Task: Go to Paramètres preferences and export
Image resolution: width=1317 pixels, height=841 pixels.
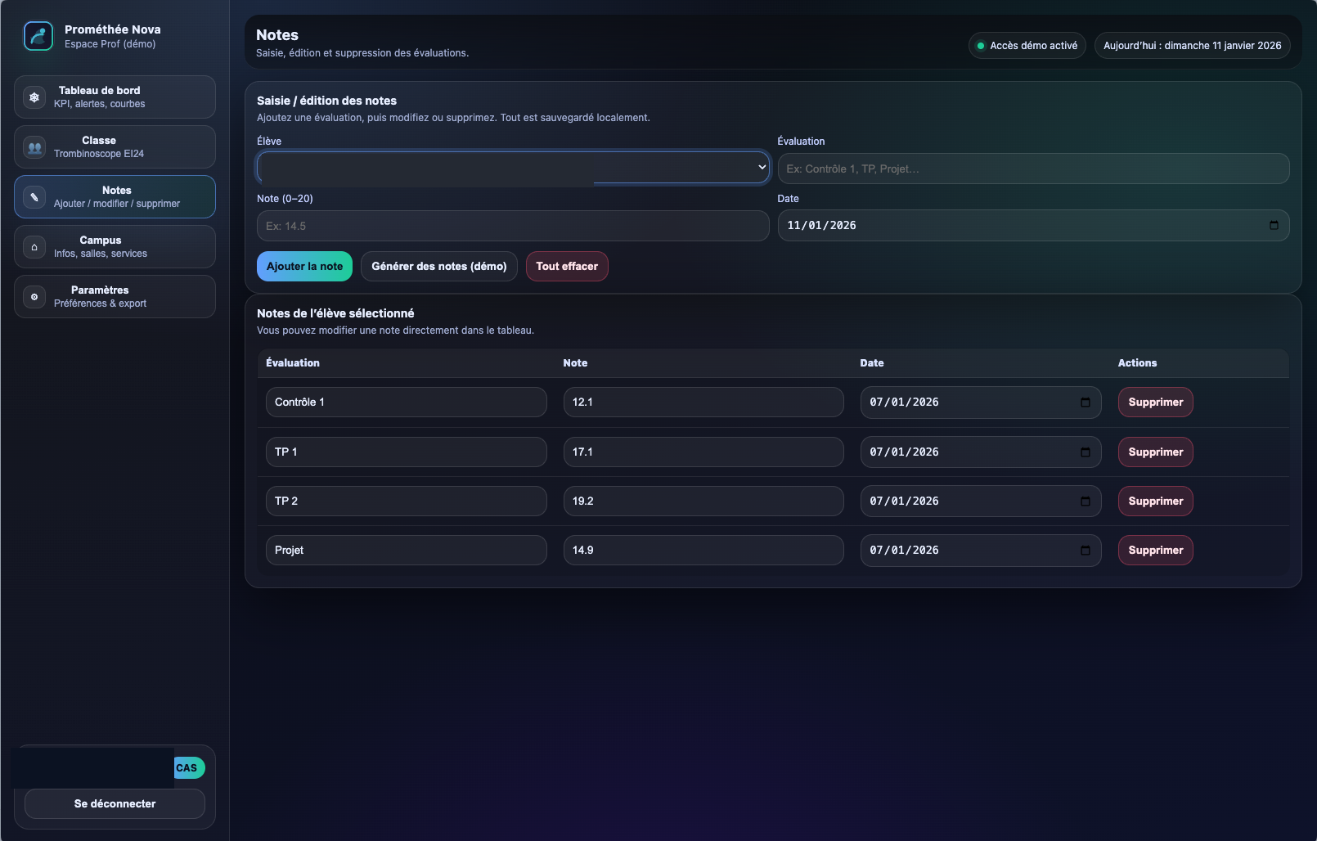Action: (115, 297)
